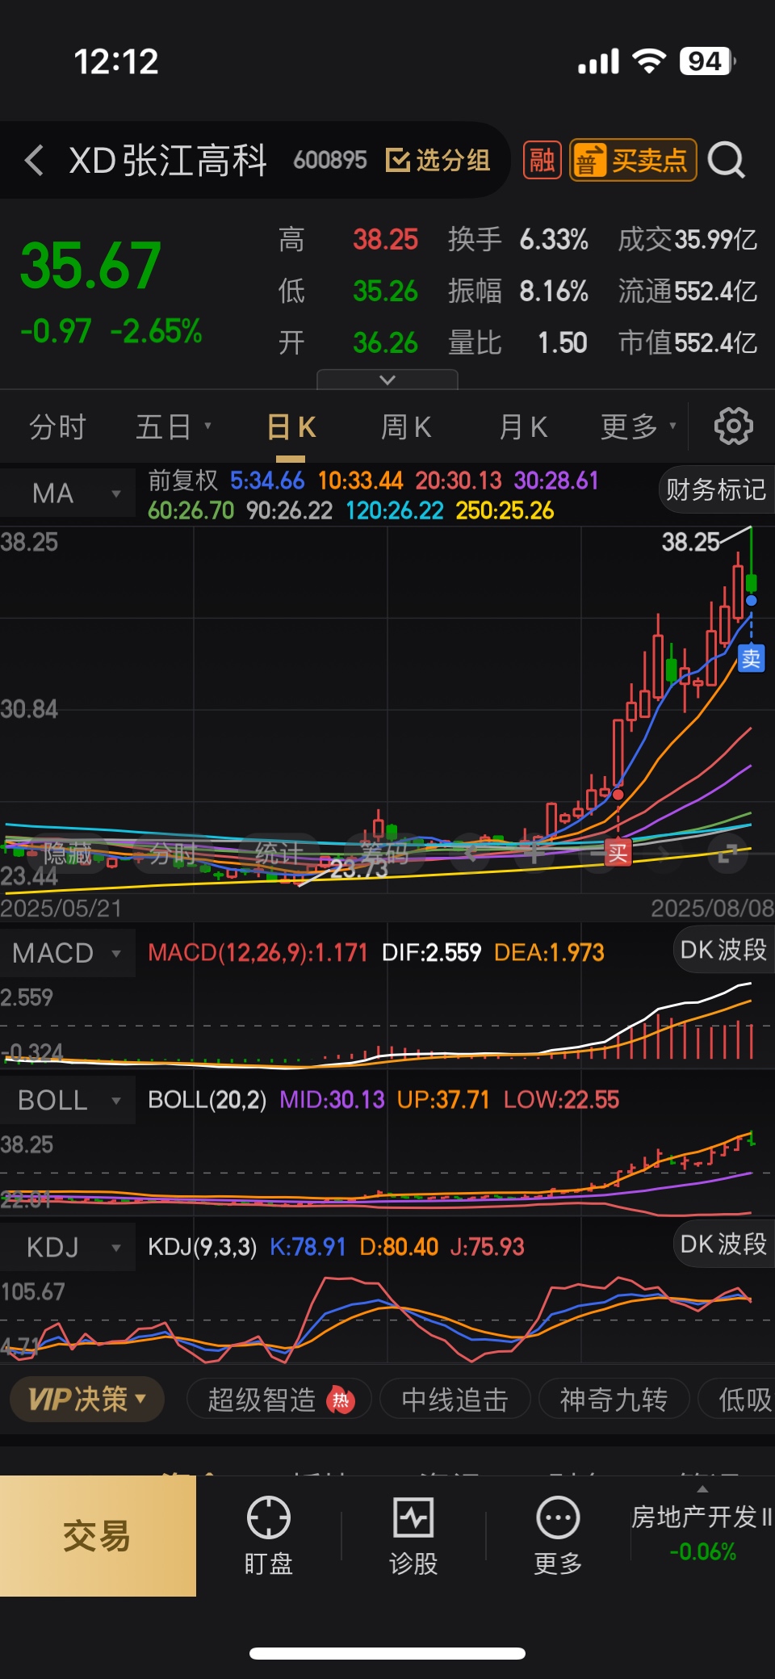Image resolution: width=775 pixels, height=1679 pixels.
Task: Toggle 财务标记 financial markers
Action: click(x=715, y=489)
